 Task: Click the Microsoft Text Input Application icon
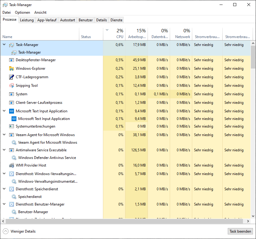point(12,111)
